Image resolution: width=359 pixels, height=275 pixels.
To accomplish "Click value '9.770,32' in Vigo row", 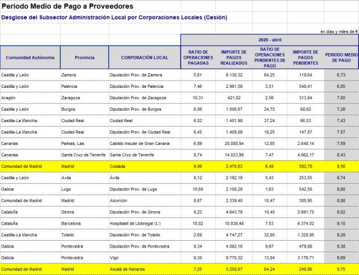I will pos(234,258).
